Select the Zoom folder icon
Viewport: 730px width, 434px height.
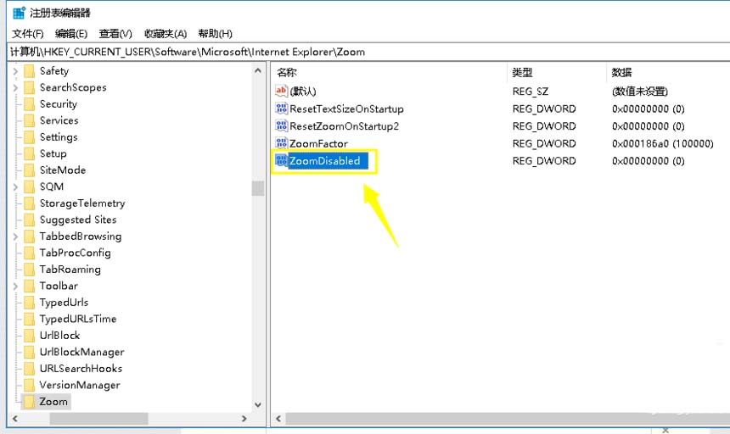pos(30,402)
